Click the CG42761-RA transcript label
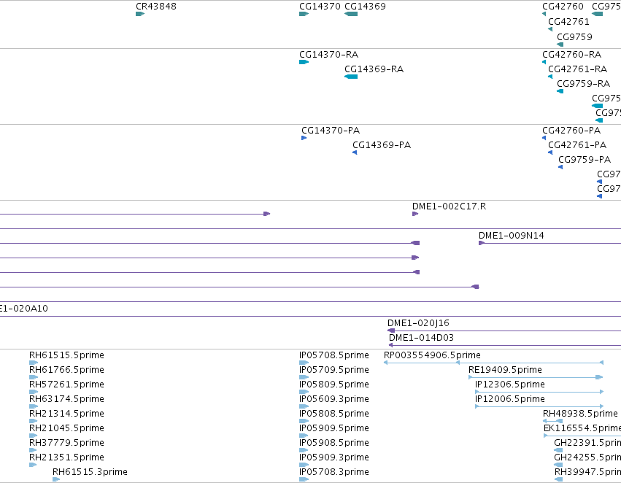 tap(578, 69)
